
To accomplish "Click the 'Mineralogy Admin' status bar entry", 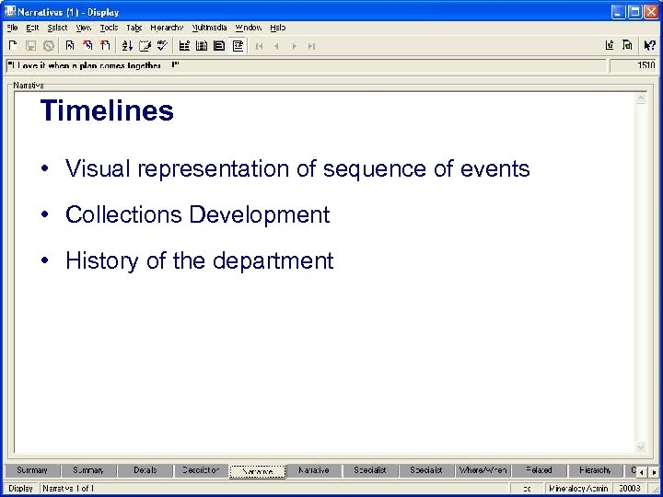I will coord(578,488).
